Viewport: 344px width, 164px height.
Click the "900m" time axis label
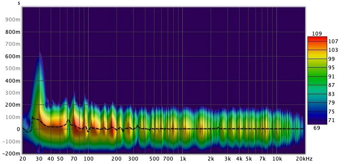[13, 20]
